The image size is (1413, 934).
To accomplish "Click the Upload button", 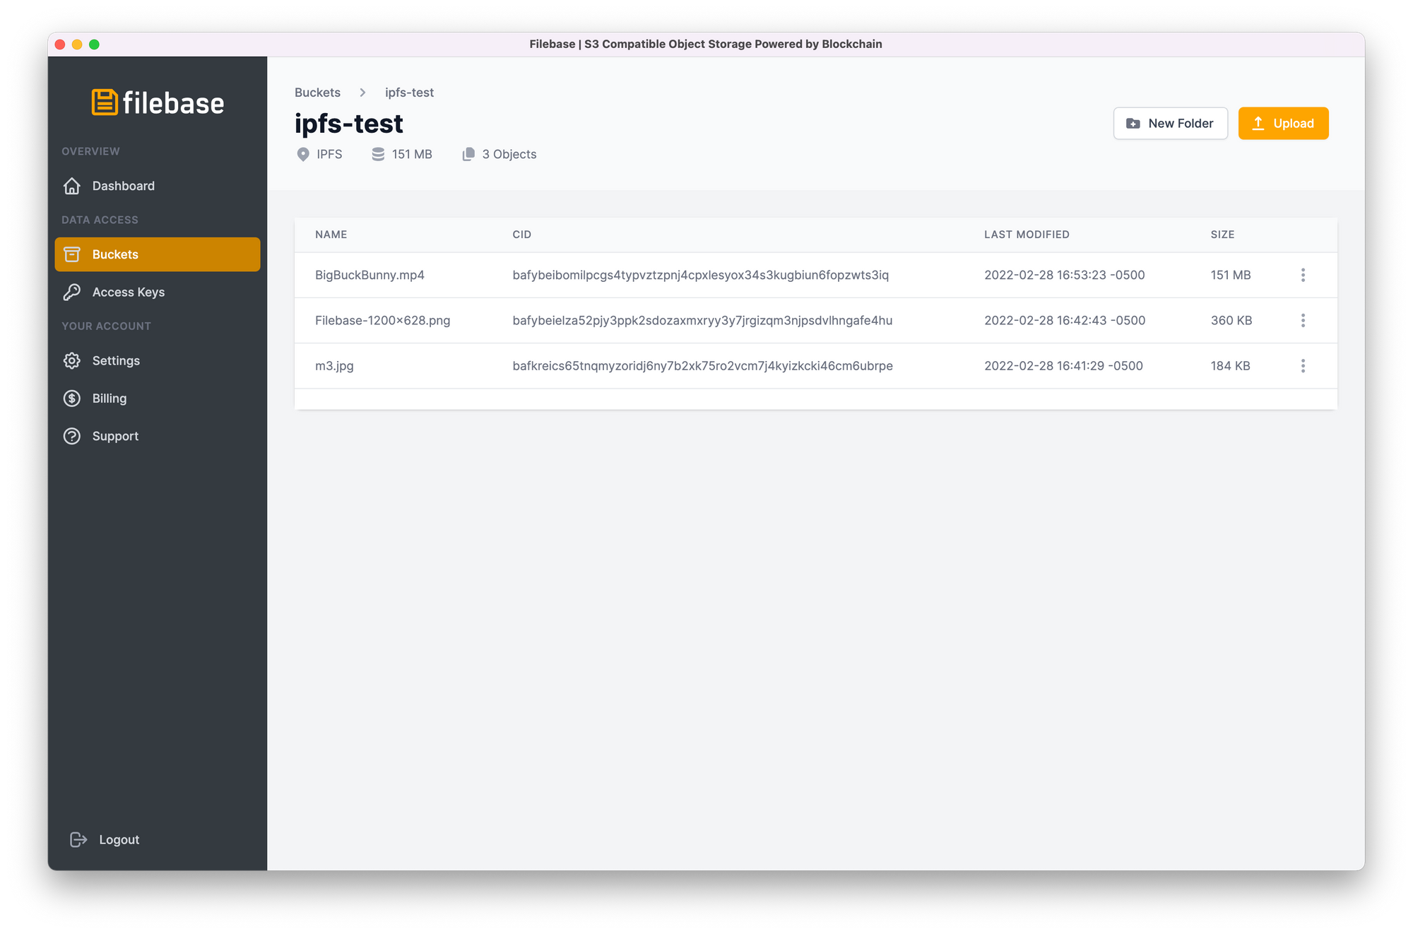I will pyautogui.click(x=1283, y=123).
